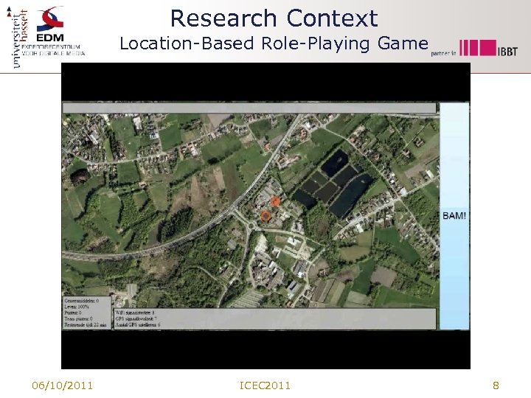Screen dimensions: 531x398
Task: Select the Location-Based Role-Playing Game subtitle
Action: pyautogui.click(x=274, y=43)
